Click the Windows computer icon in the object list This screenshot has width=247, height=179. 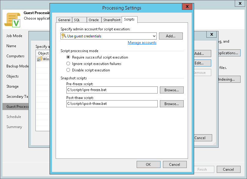point(39,59)
